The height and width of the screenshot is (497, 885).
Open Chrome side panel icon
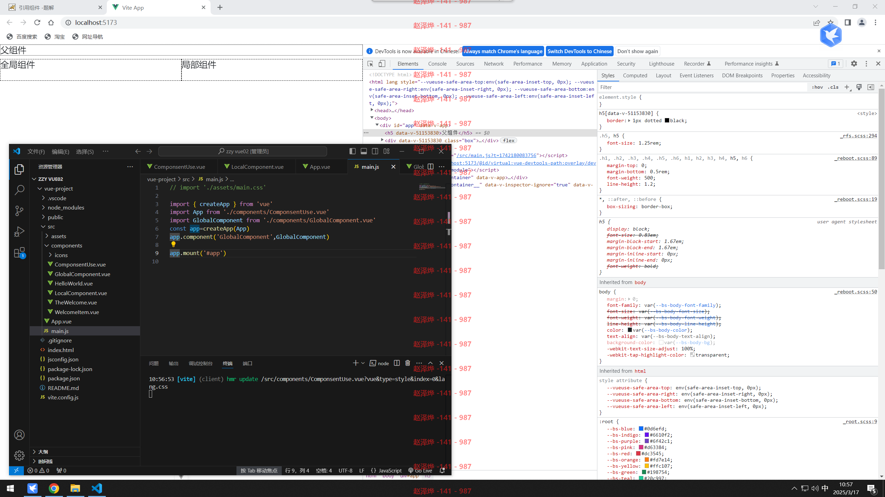tap(848, 22)
